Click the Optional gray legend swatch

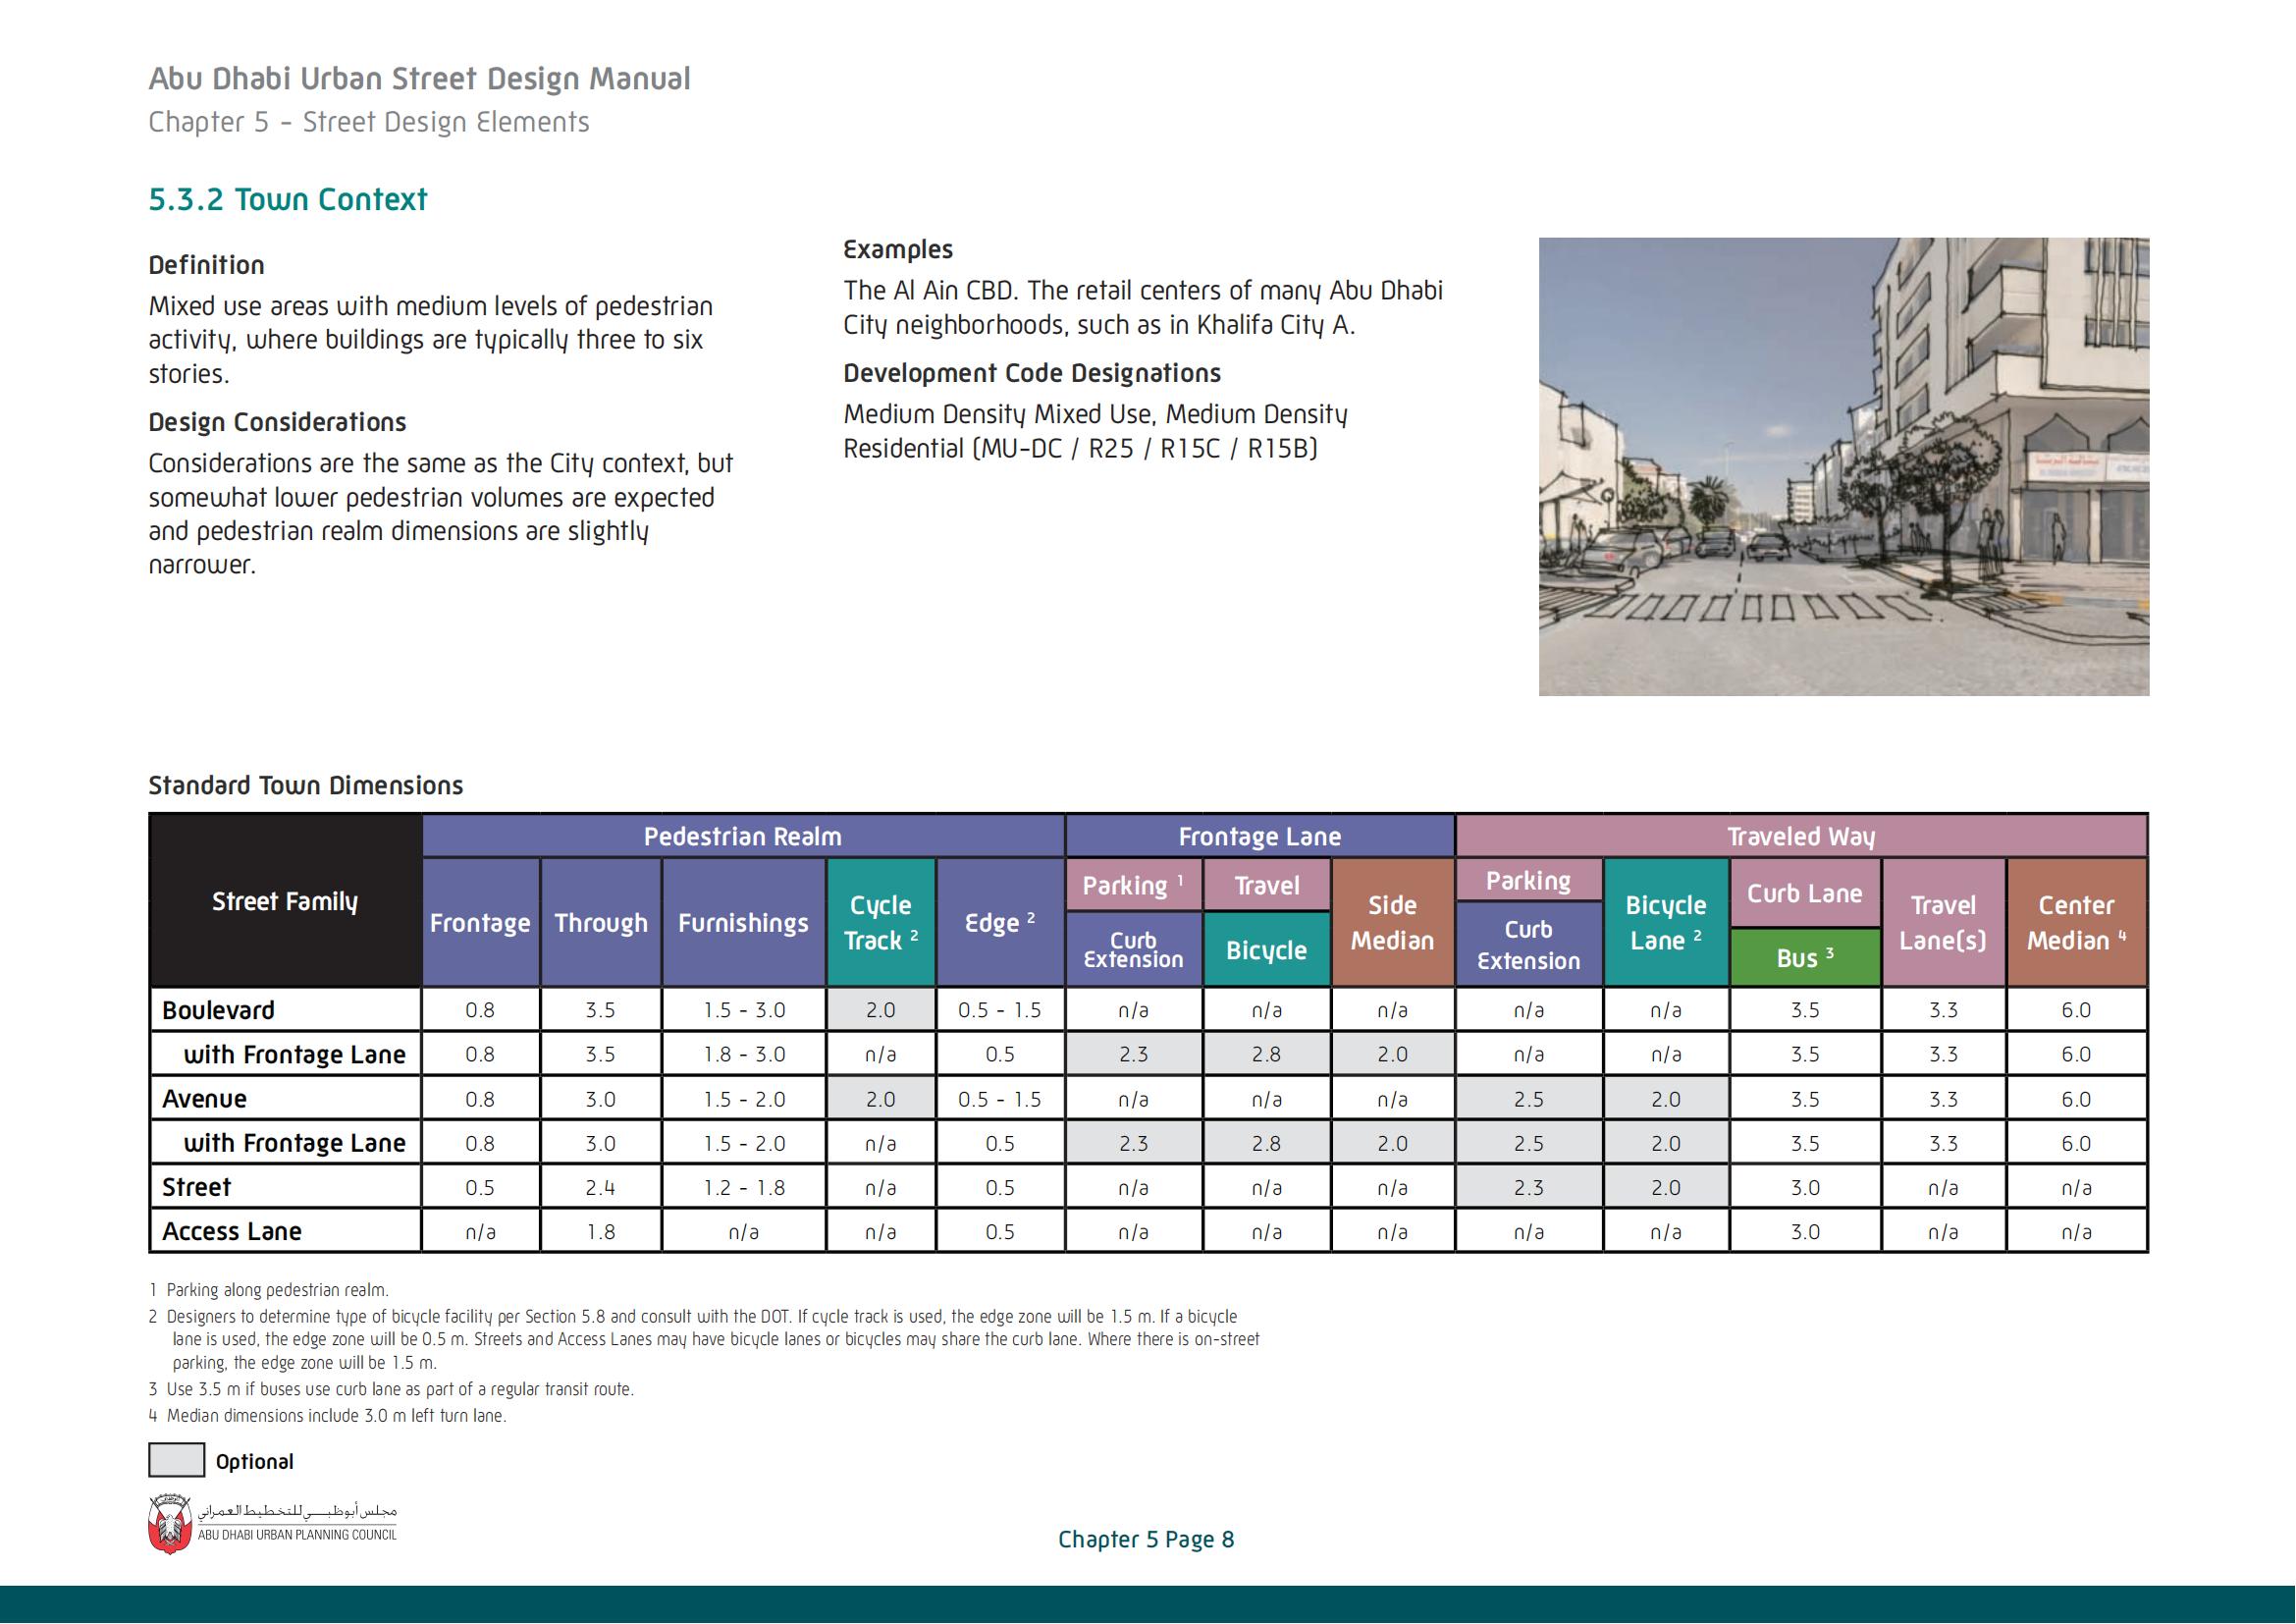[177, 1460]
